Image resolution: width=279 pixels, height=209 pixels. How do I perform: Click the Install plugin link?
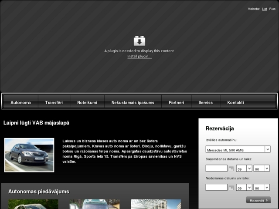[x=139, y=57]
